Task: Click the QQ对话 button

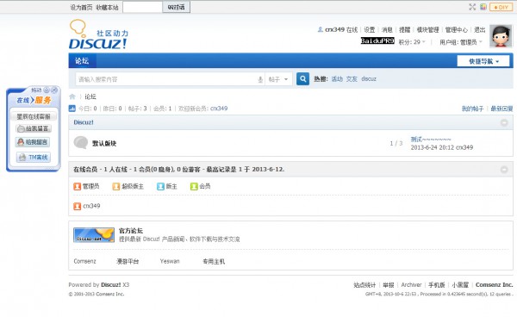Action: [176, 7]
